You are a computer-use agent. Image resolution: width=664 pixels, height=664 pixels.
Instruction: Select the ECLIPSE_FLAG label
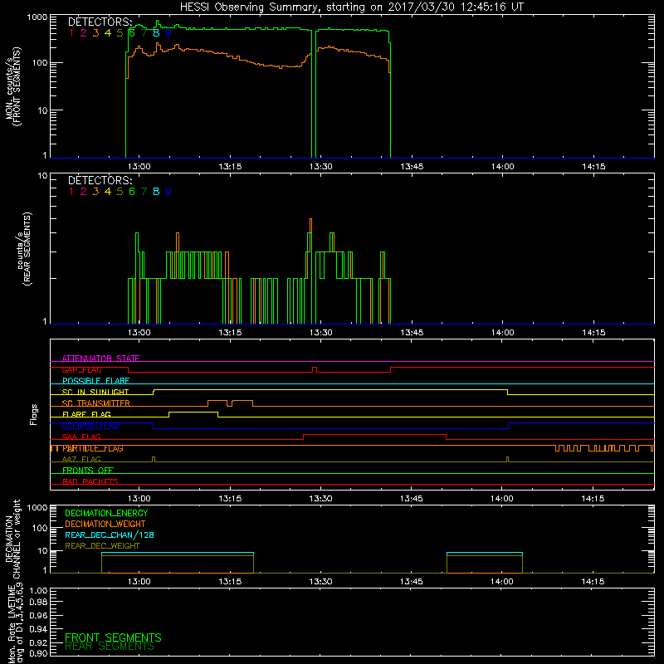[90, 426]
